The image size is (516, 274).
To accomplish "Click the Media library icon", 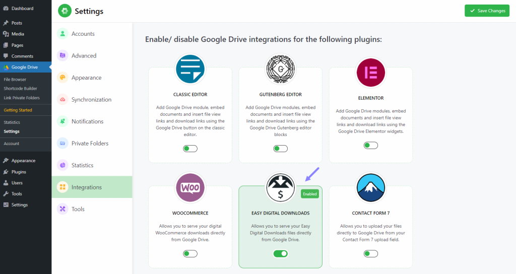I will (6, 34).
